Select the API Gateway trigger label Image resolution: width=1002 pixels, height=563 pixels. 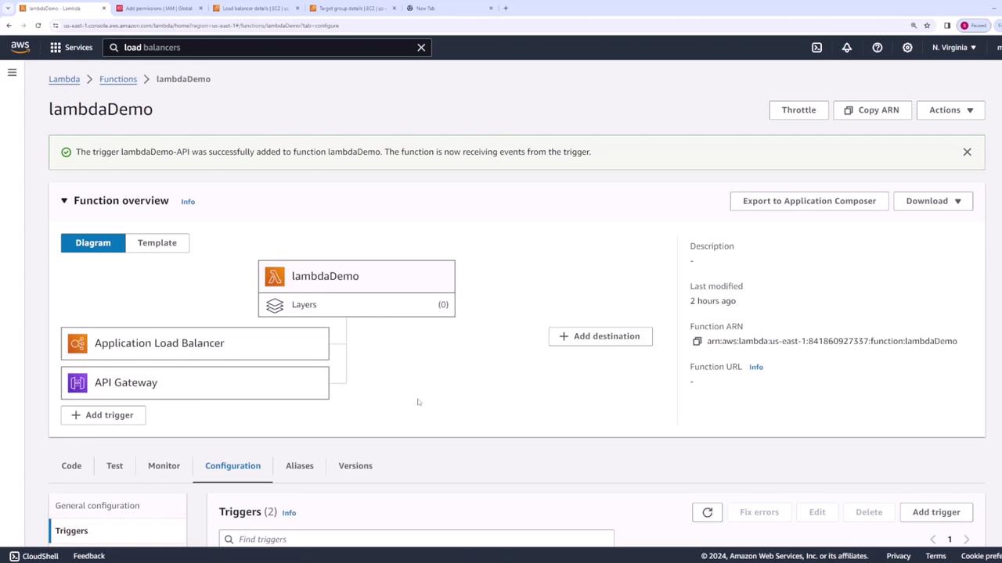pos(126,383)
